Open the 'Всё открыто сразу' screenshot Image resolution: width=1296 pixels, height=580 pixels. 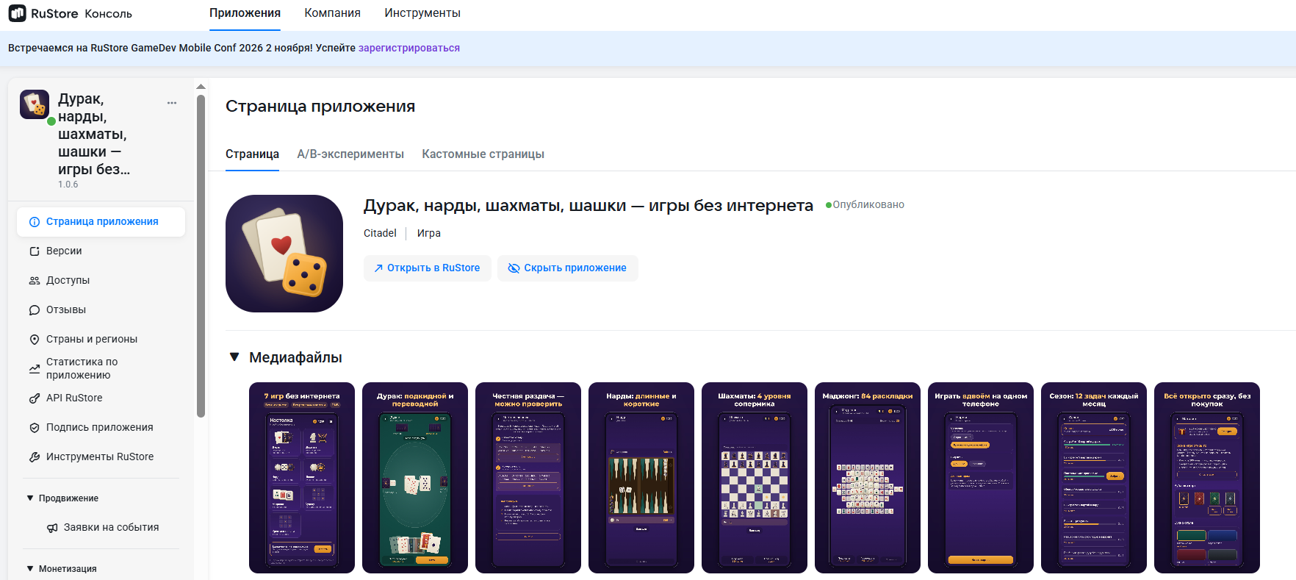[1207, 478]
